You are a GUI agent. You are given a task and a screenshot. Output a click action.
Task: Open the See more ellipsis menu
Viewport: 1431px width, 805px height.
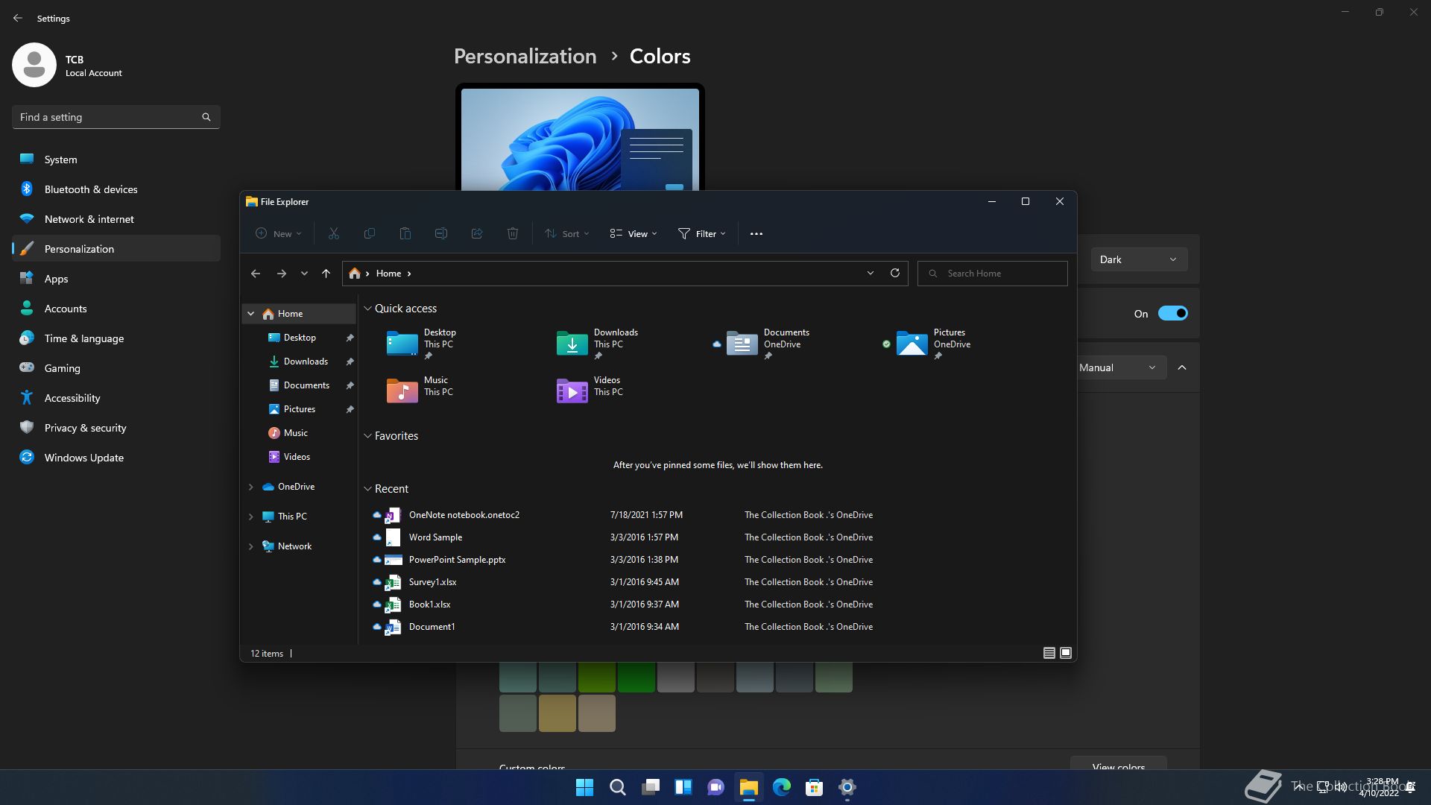[756, 233]
